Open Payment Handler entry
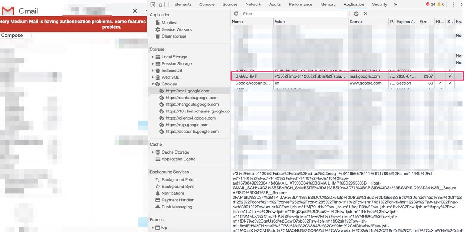This screenshot has width=471, height=232. [177, 200]
